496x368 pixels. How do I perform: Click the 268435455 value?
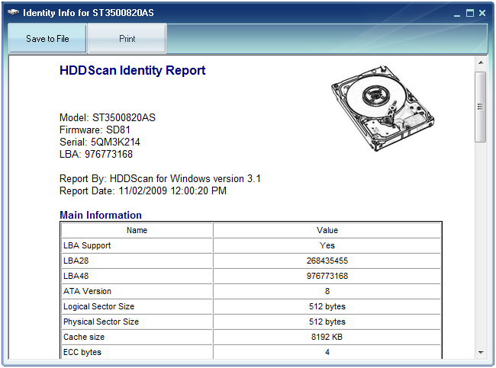[x=327, y=261]
